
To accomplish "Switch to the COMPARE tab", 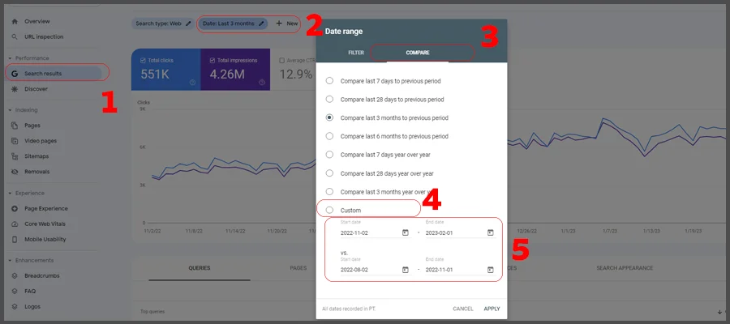I will tap(418, 53).
